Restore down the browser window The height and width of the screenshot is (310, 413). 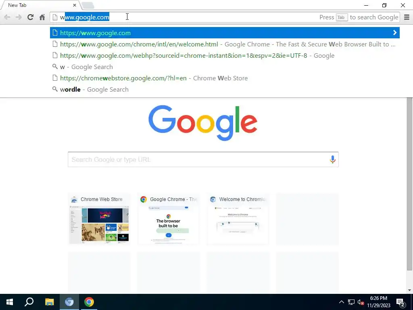(x=384, y=5)
